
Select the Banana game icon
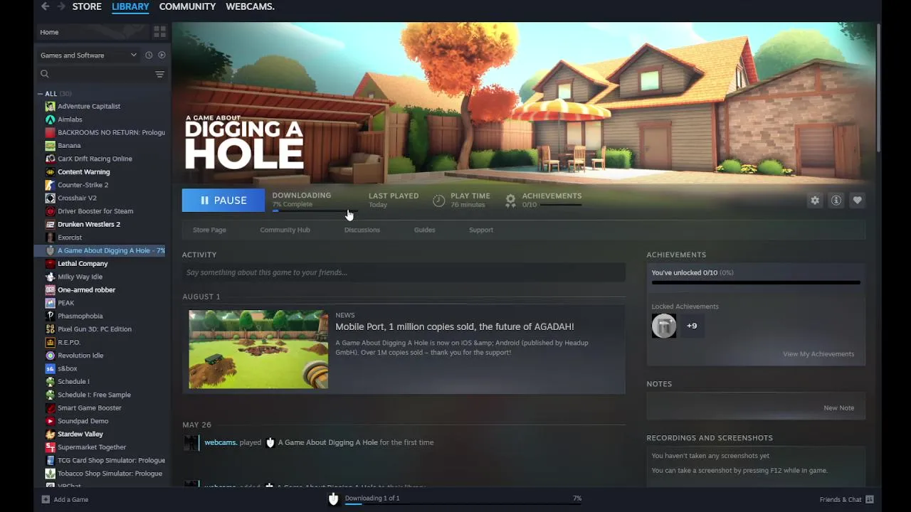50,145
